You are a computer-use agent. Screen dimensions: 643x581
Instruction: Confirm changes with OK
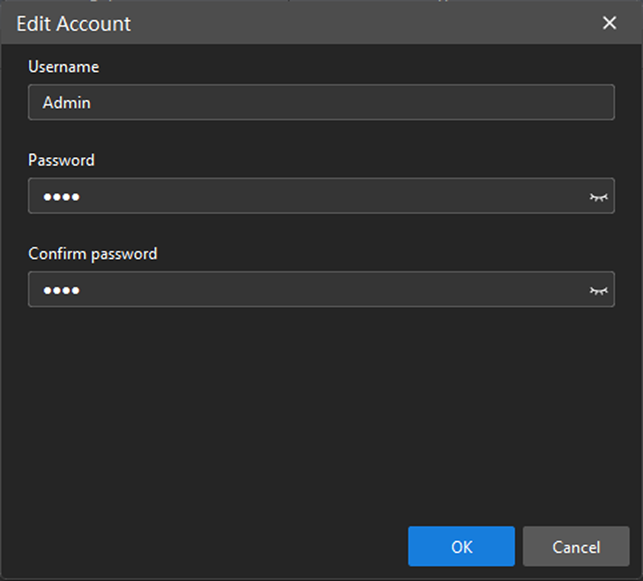coord(461,546)
